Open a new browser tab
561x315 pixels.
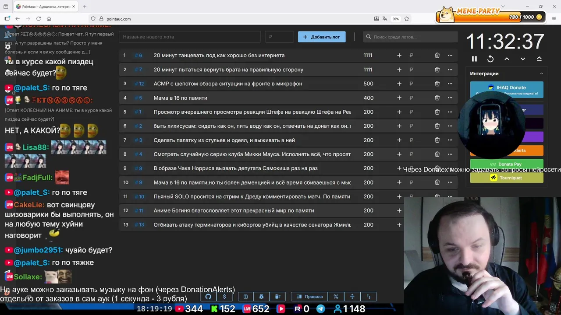(85, 7)
